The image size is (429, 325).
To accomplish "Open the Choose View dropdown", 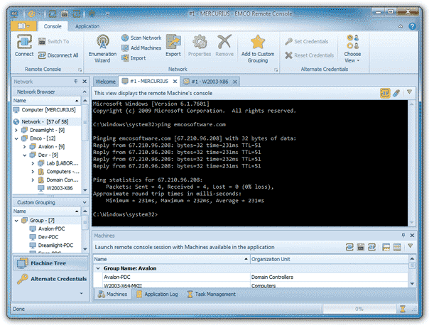I will 352,49.
